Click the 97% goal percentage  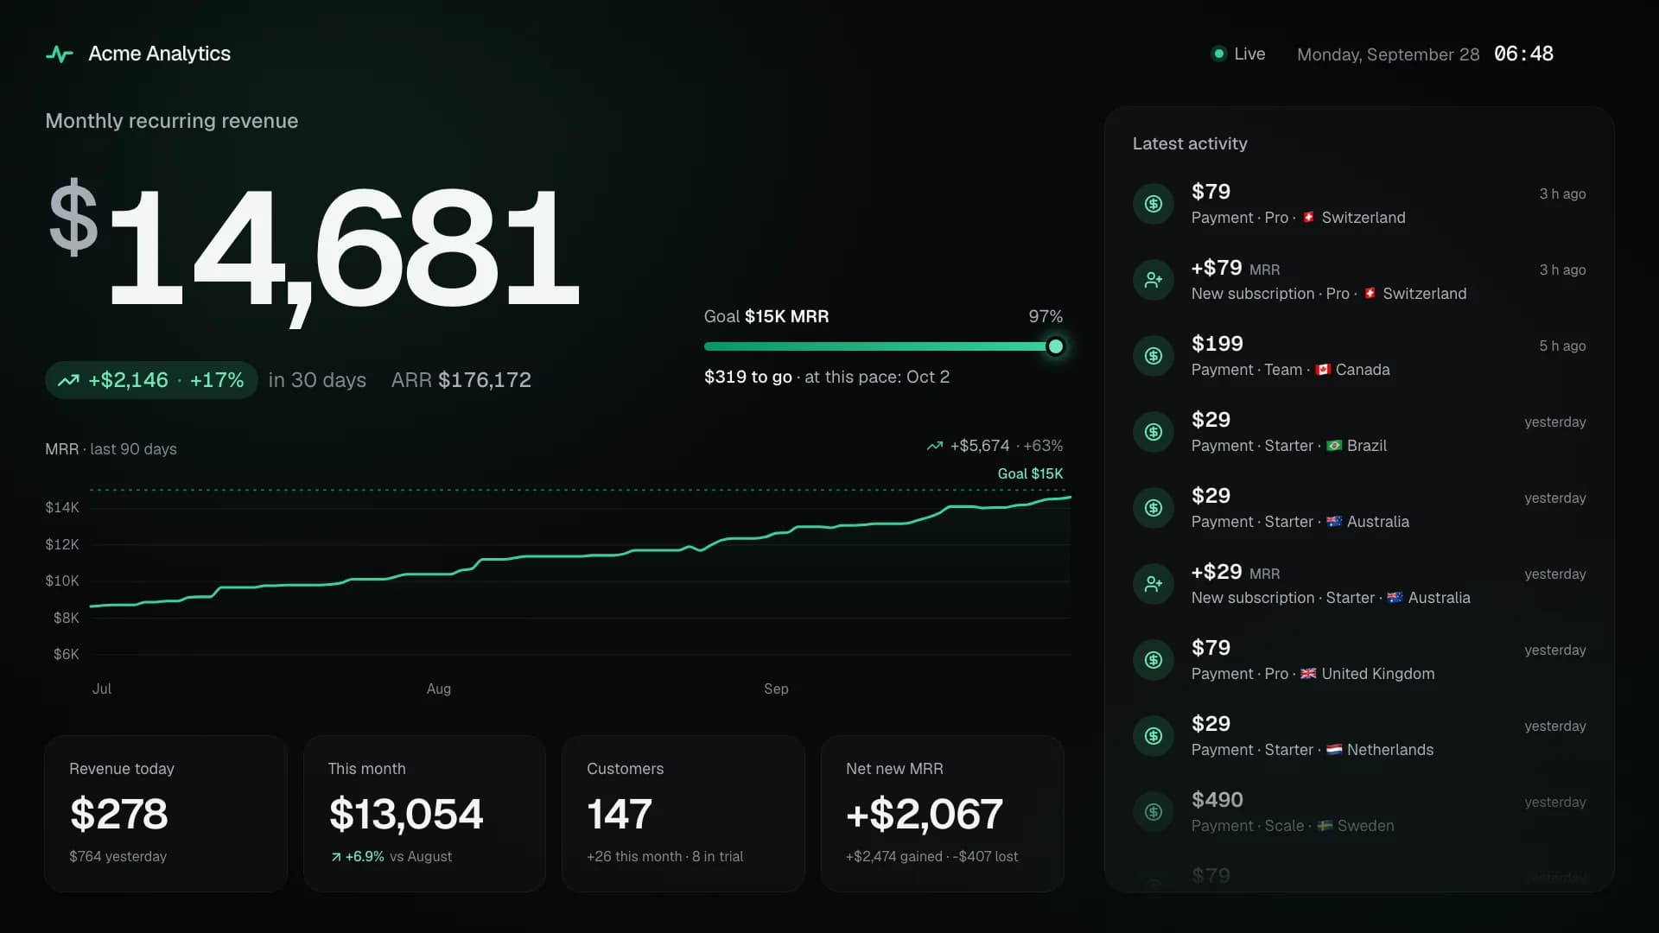coord(1046,316)
